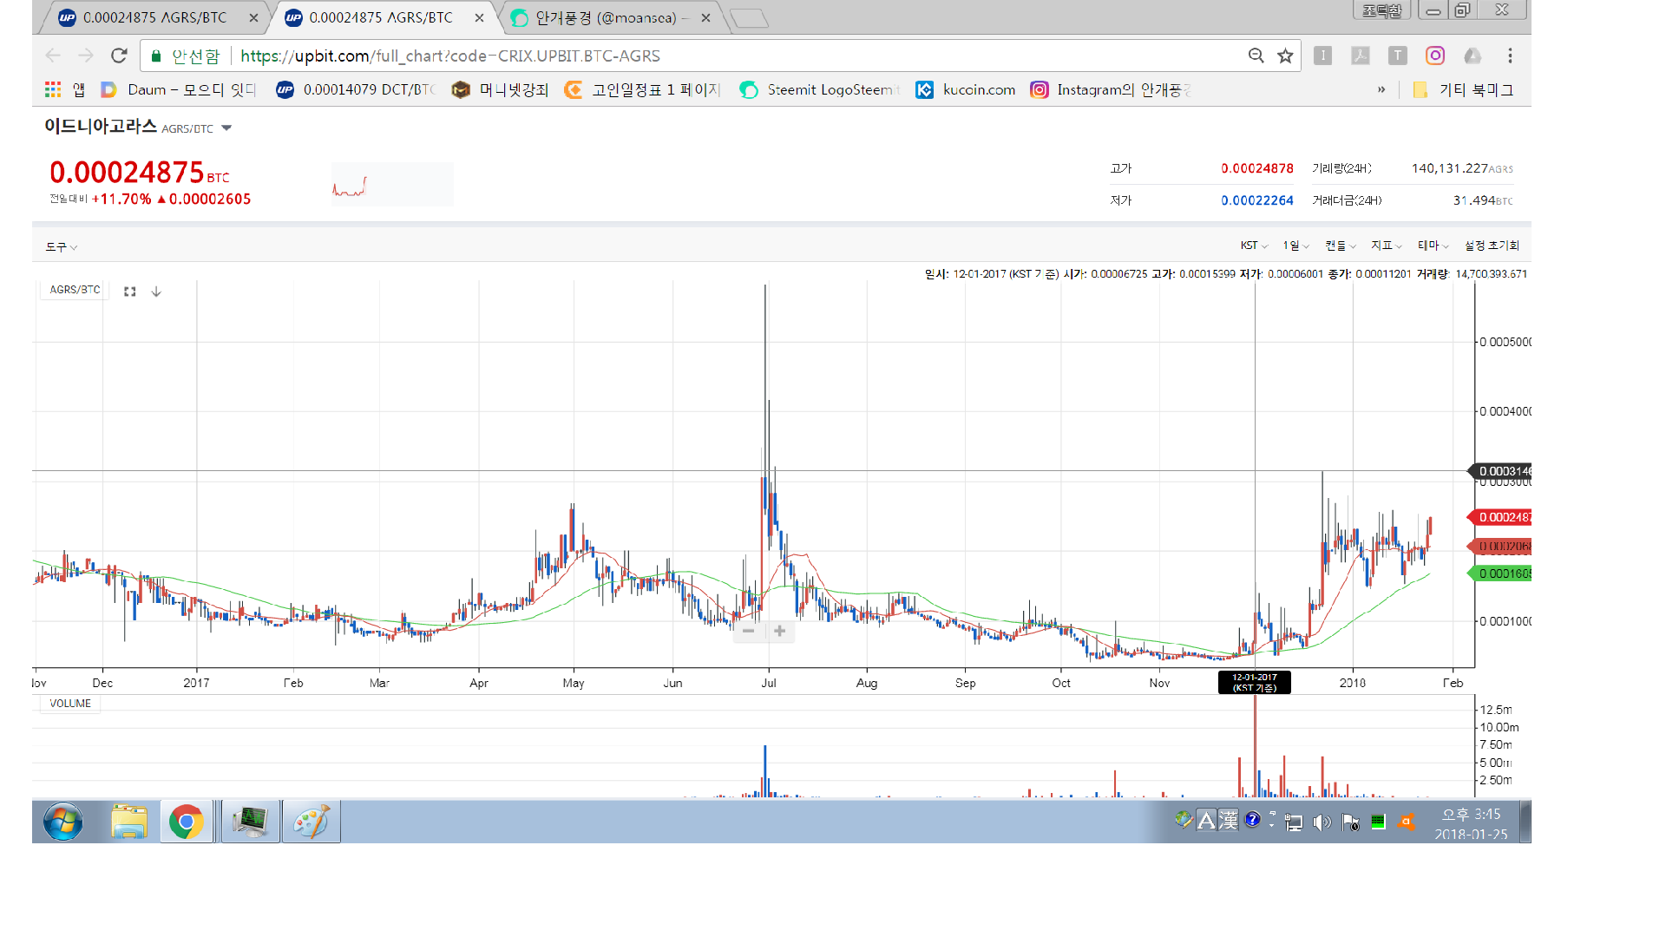This screenshot has height=937, width=1666.
Task: Open File Explorer from taskbar
Action: 129,822
